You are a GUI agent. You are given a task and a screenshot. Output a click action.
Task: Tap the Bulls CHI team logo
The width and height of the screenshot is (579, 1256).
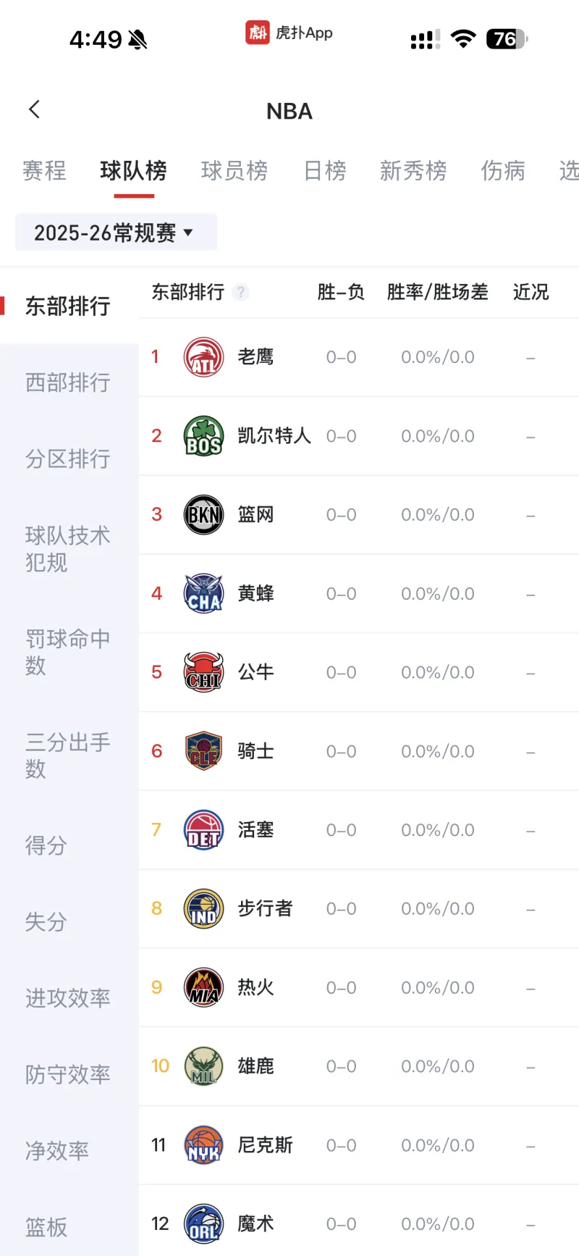[x=203, y=672]
